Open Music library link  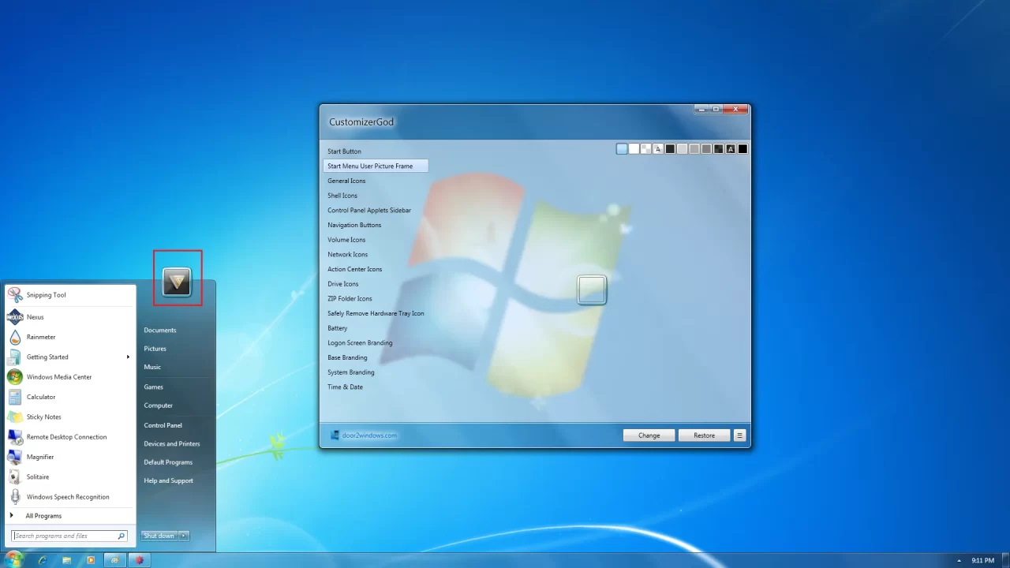coord(152,367)
